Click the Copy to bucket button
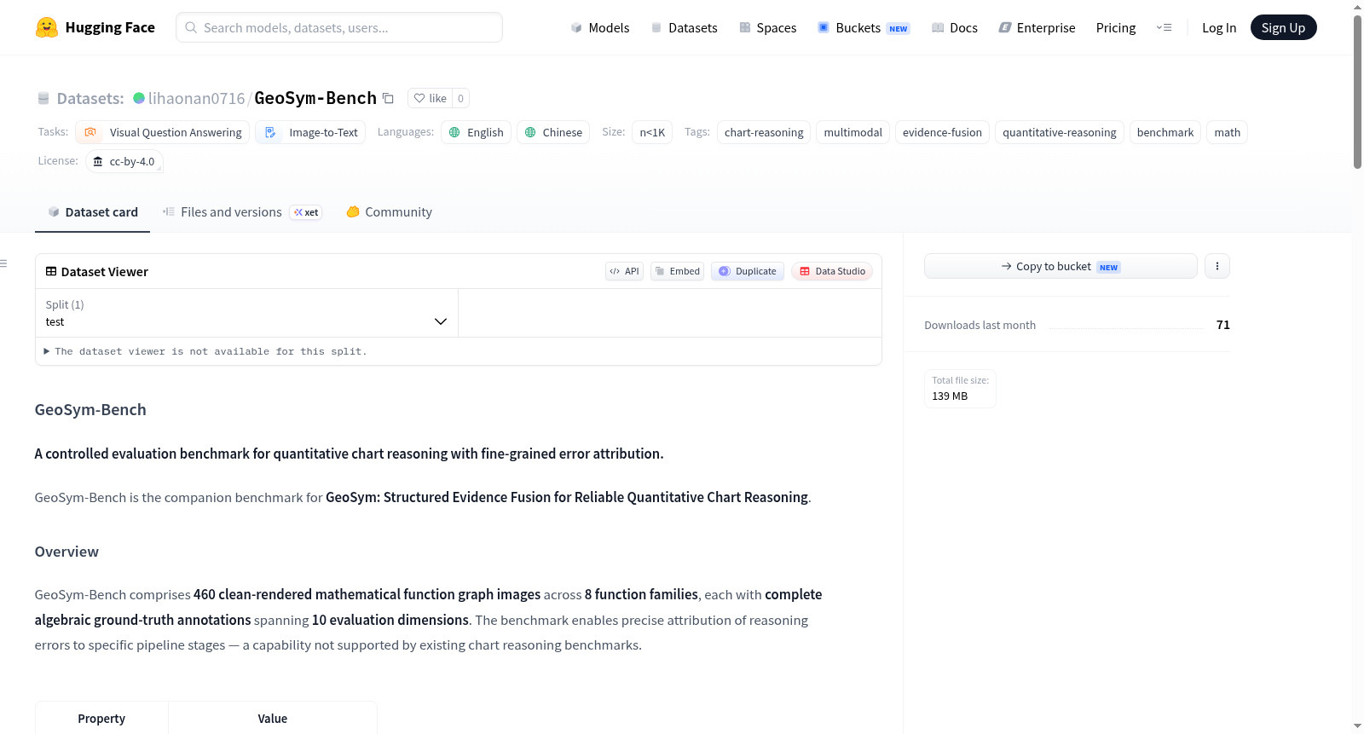This screenshot has height=734, width=1364. [1061, 266]
